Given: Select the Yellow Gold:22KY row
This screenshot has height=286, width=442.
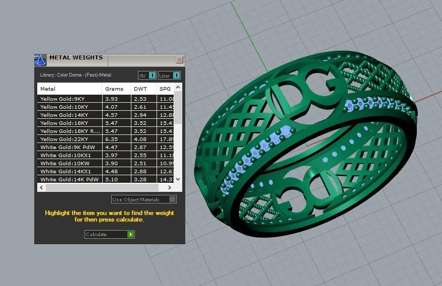Looking at the screenshot, I should 106,139.
